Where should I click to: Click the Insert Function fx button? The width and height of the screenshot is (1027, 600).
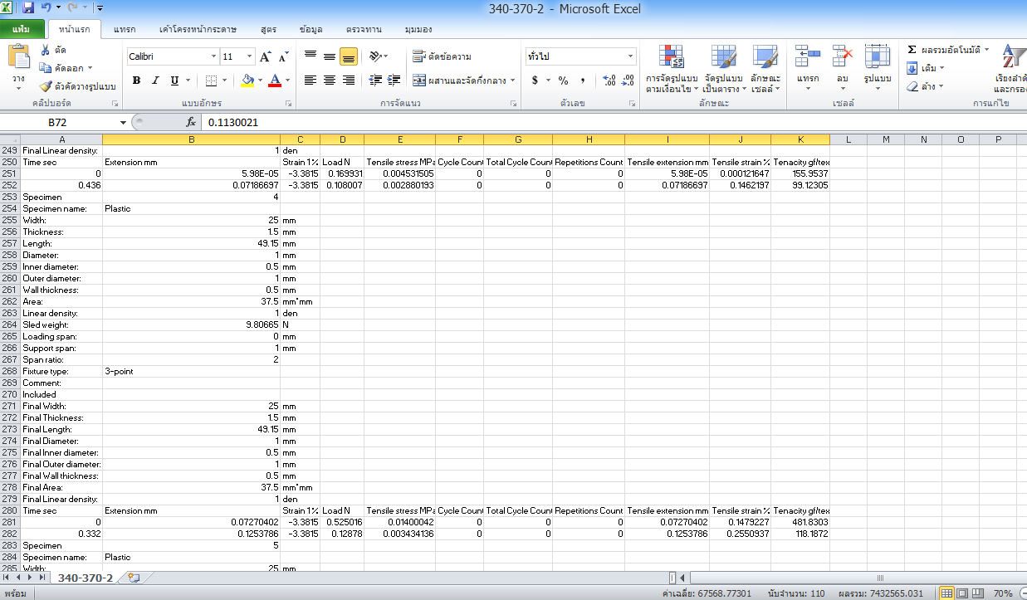pyautogui.click(x=190, y=122)
